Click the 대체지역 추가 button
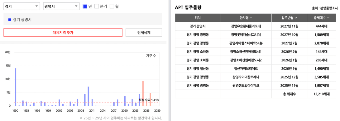This screenshot has width=340, height=121. (63, 33)
